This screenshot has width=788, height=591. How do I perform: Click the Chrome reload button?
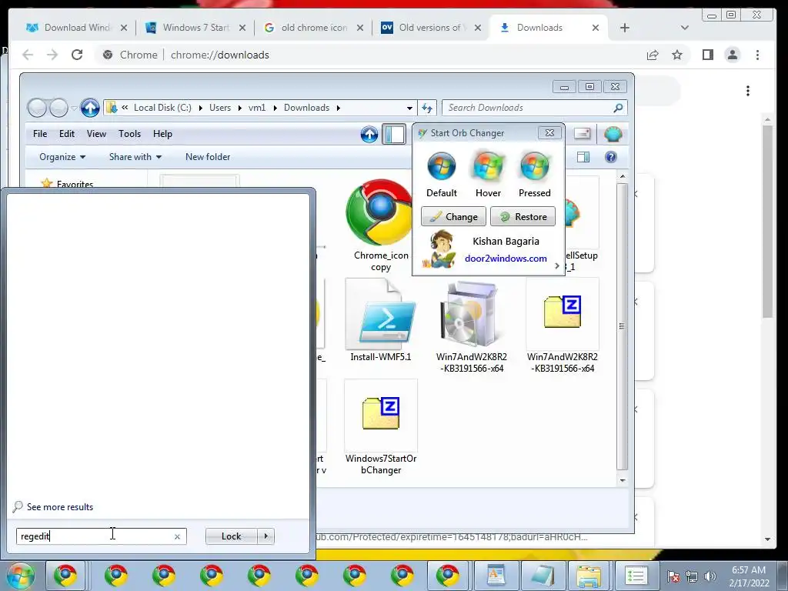77,55
